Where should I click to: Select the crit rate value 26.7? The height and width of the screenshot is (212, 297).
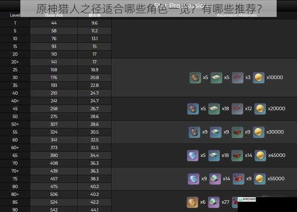[x=94, y=109]
